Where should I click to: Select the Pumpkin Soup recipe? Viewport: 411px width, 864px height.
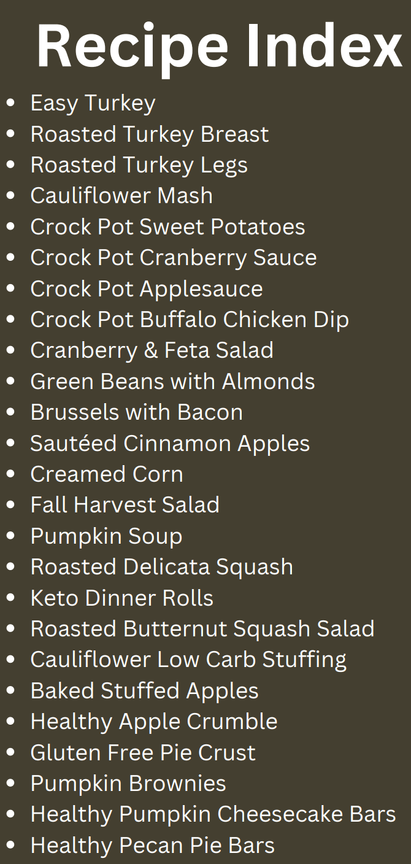coord(106,536)
